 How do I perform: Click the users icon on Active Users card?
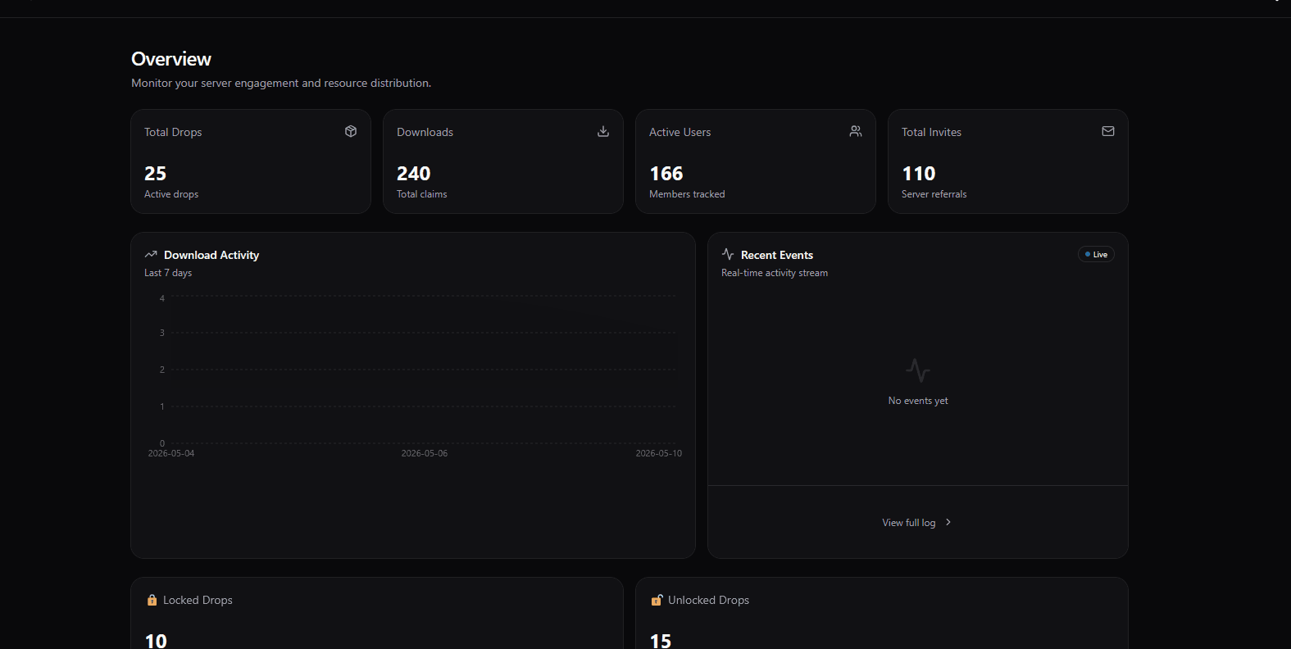click(x=856, y=131)
